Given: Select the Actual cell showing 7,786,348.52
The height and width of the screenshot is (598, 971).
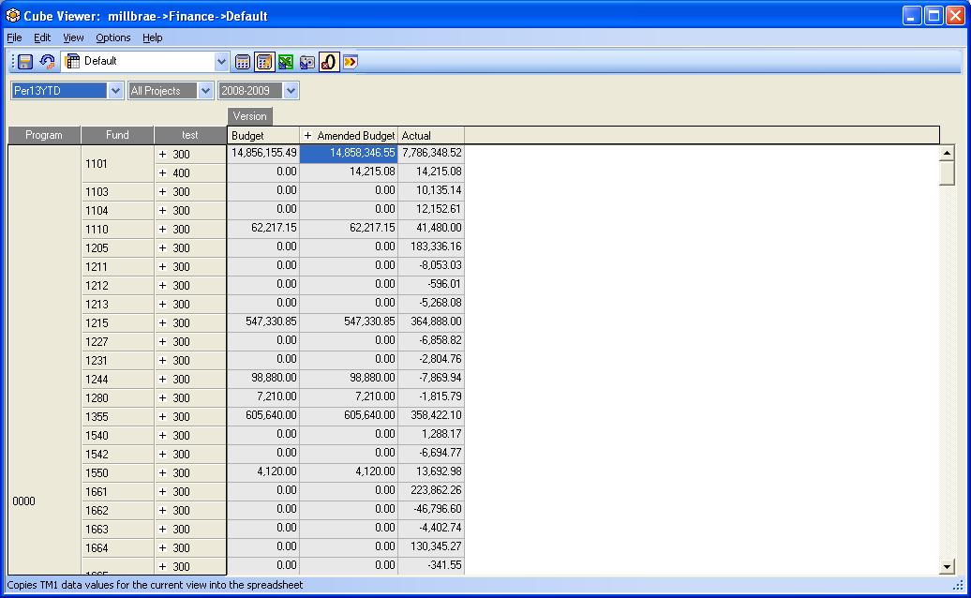Looking at the screenshot, I should (430, 153).
